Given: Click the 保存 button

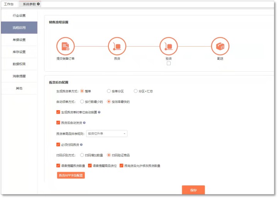Looking at the screenshot, I should (193, 190).
